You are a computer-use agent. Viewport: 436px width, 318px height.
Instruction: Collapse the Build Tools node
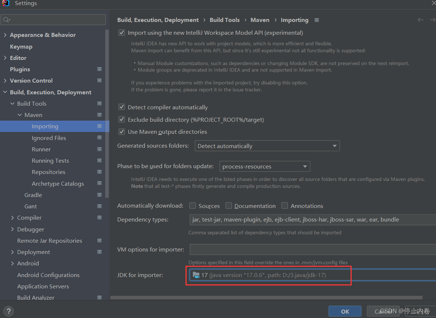click(12, 103)
